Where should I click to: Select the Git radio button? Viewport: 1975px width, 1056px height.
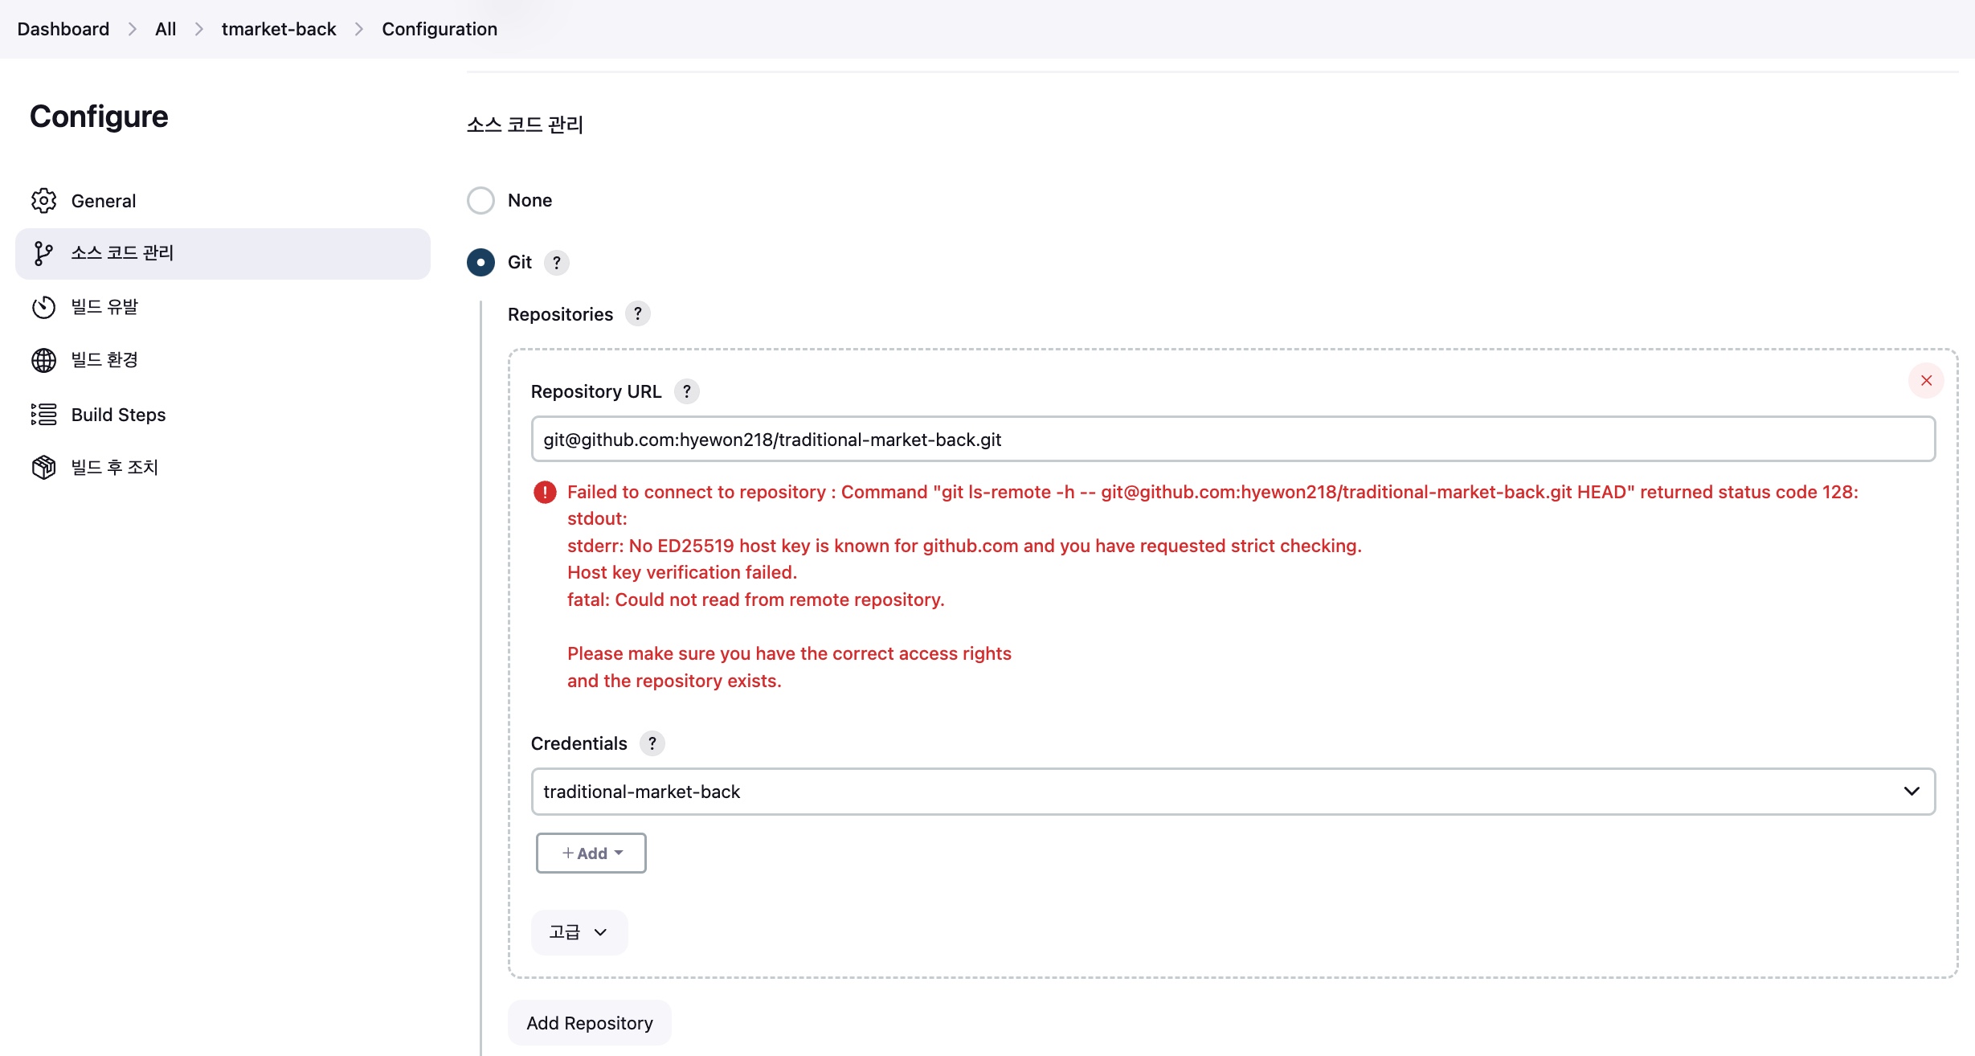tap(480, 262)
